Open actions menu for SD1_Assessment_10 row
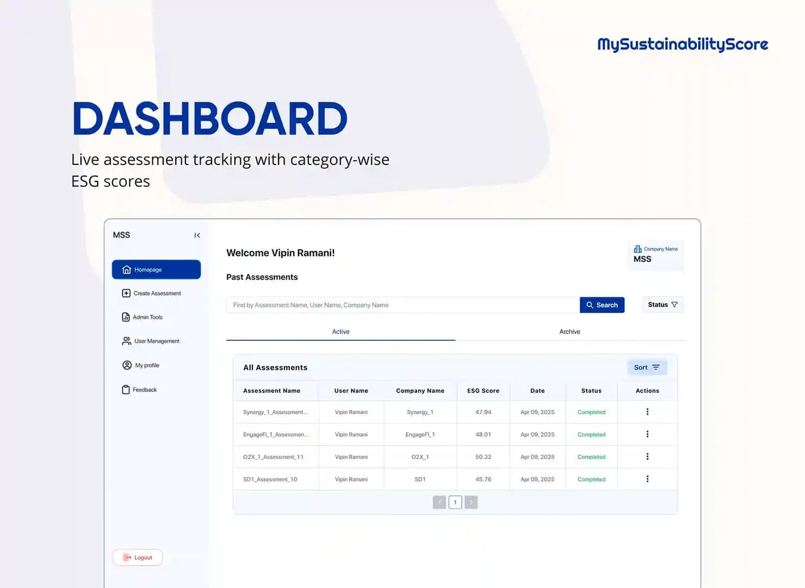The width and height of the screenshot is (805, 588). pyautogui.click(x=647, y=479)
